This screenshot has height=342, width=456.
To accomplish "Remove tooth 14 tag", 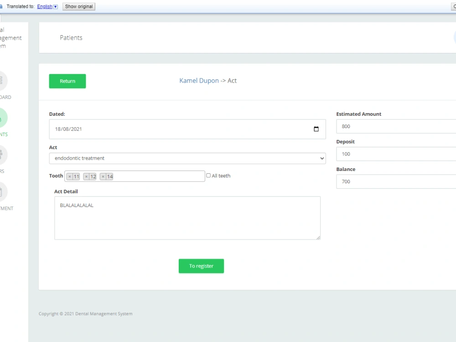I will pyautogui.click(x=103, y=176).
